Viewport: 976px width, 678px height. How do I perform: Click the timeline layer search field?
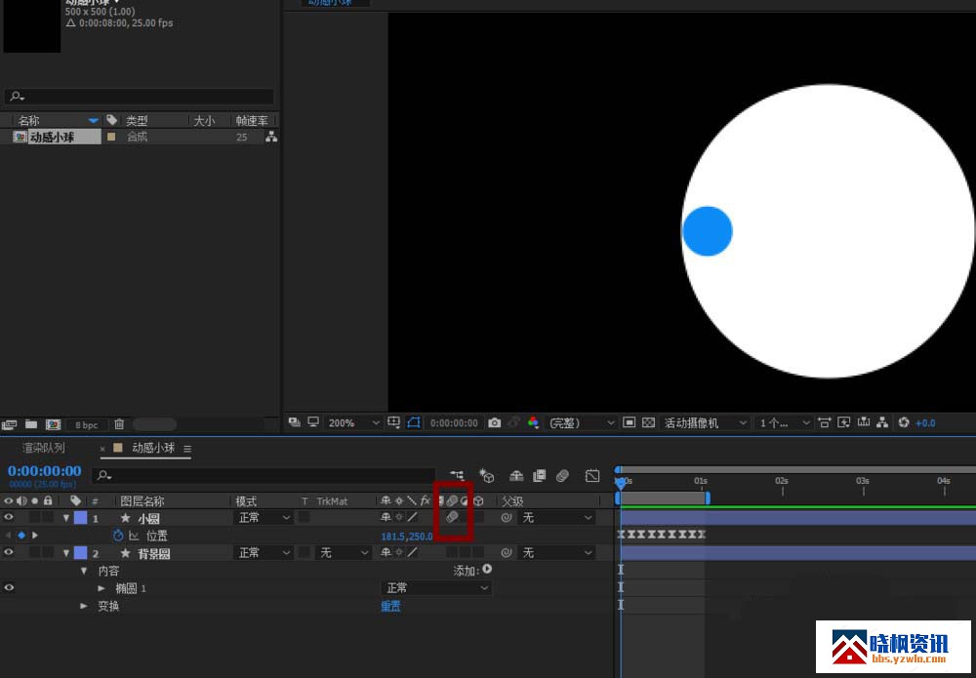tap(264, 476)
